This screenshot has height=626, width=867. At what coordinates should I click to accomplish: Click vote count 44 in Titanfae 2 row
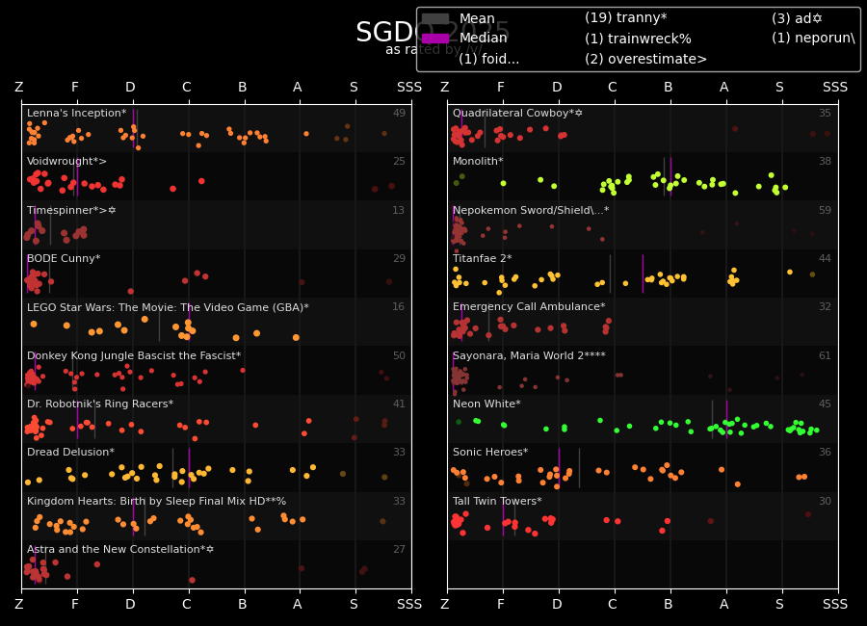[x=825, y=258]
